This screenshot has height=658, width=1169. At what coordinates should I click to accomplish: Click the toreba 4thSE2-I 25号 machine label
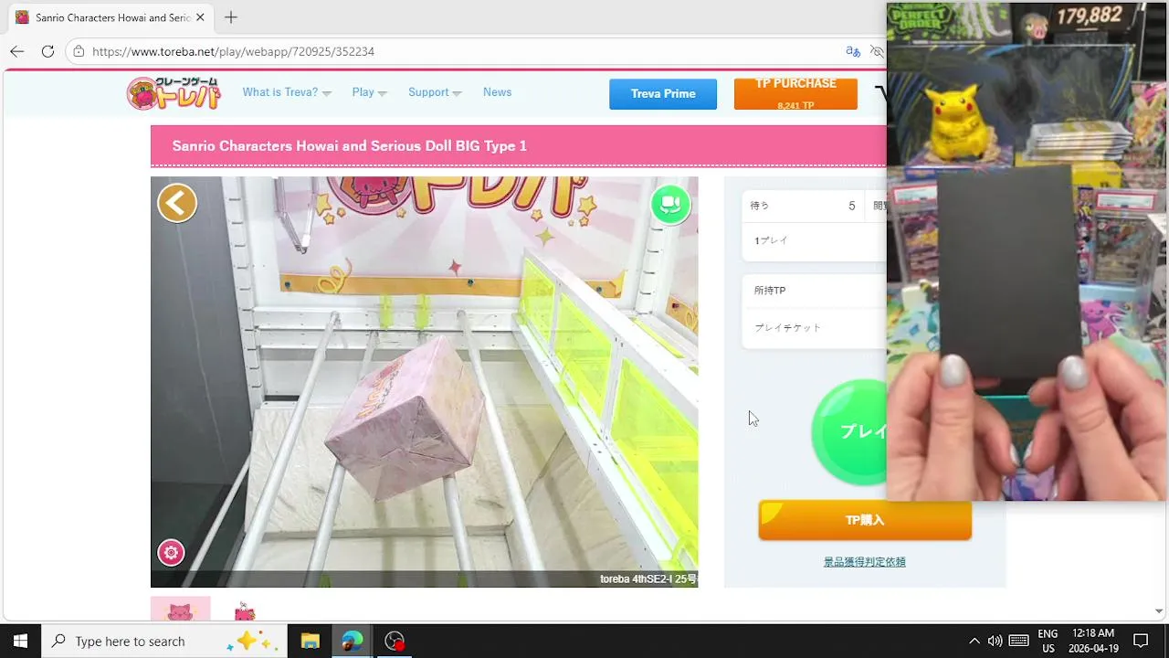click(648, 578)
